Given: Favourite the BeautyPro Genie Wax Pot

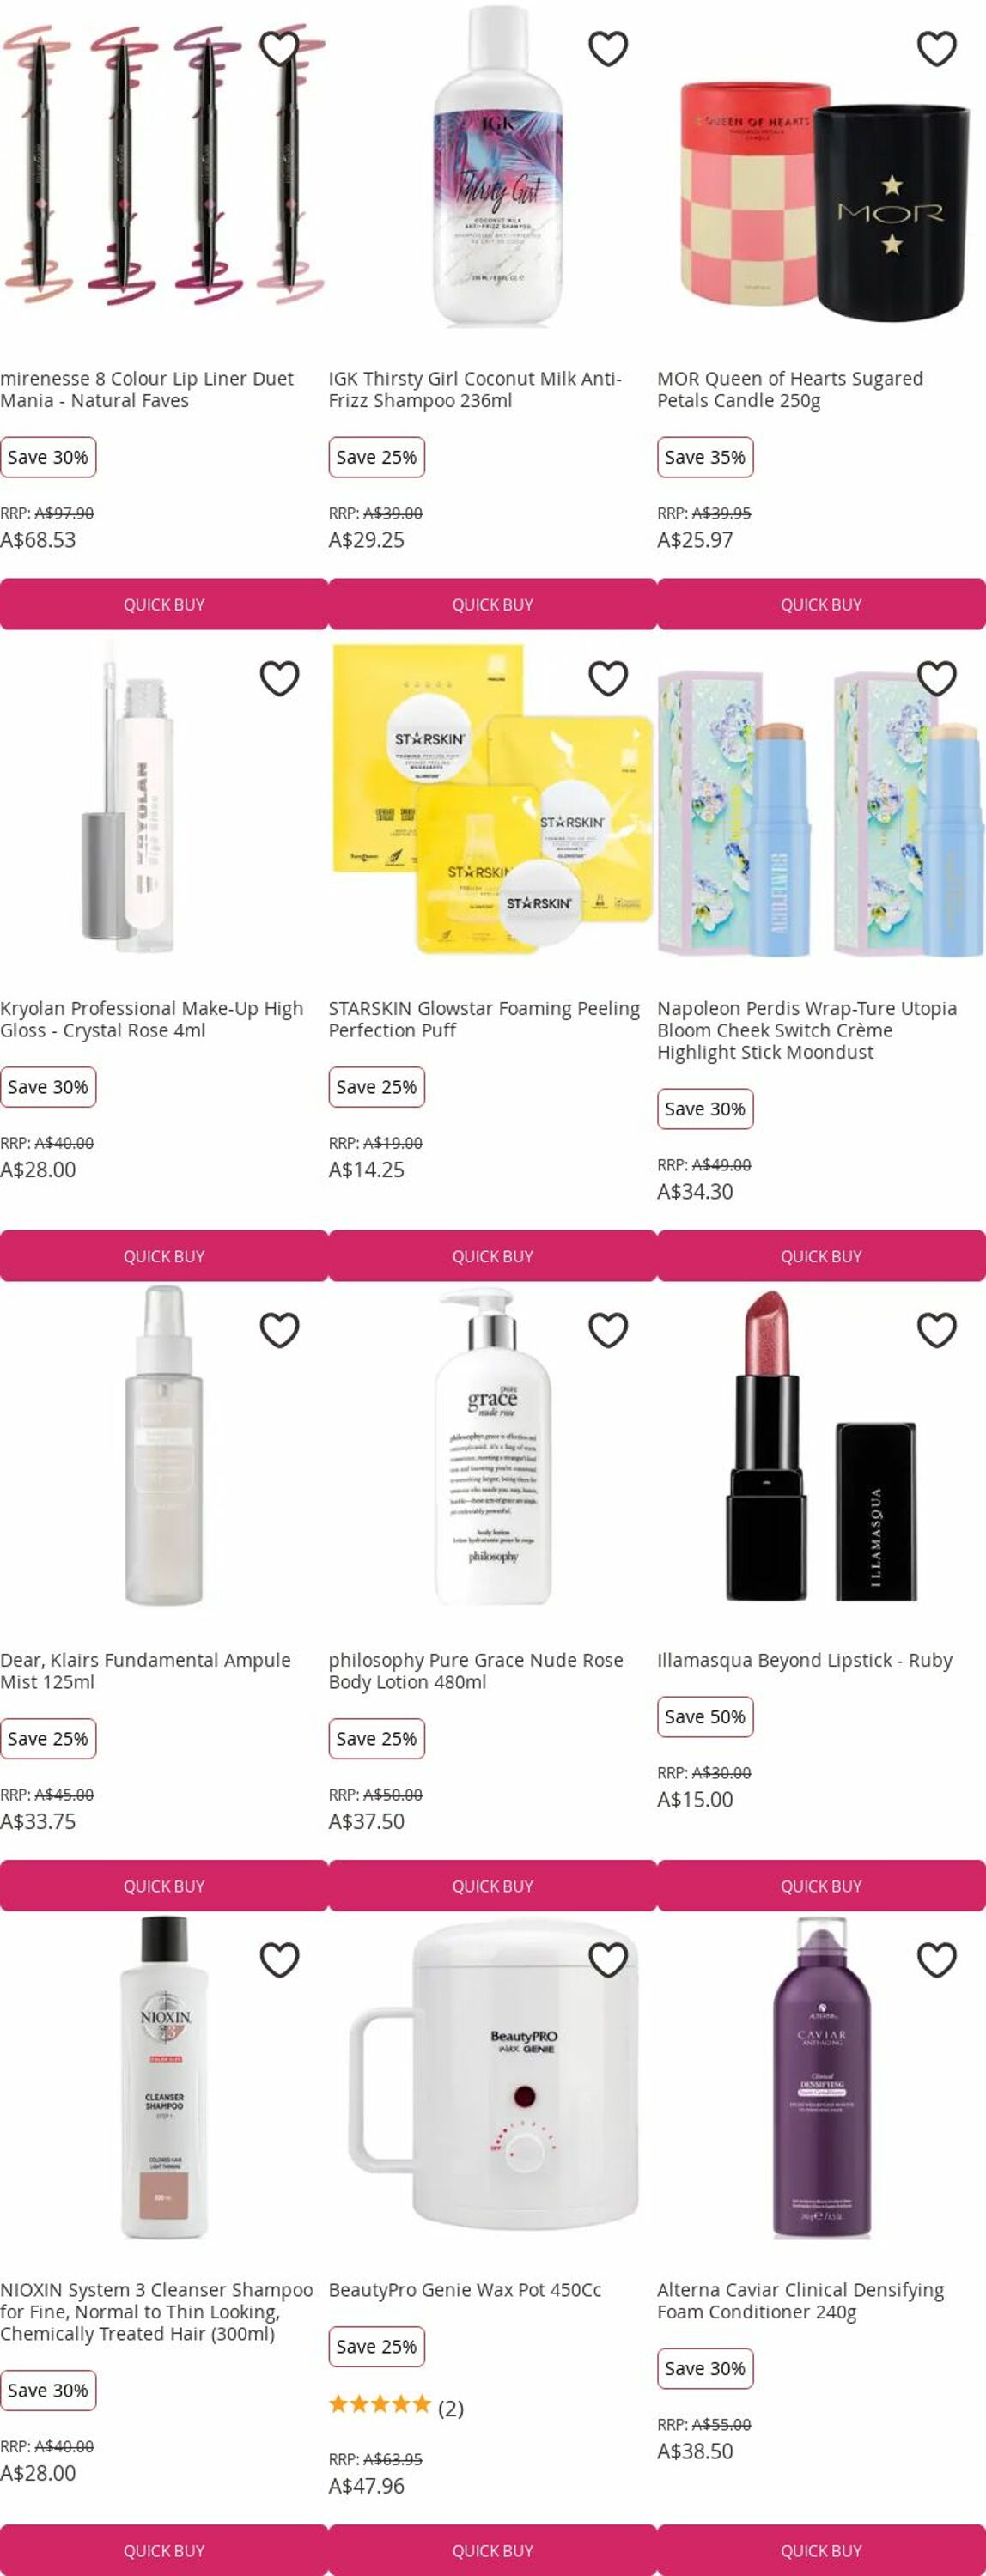Looking at the screenshot, I should (608, 1960).
